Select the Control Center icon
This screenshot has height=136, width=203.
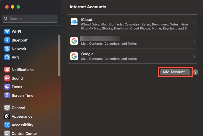tap(7, 133)
